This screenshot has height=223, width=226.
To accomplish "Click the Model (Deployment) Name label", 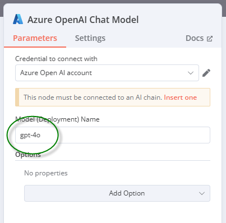I will pos(57,119).
